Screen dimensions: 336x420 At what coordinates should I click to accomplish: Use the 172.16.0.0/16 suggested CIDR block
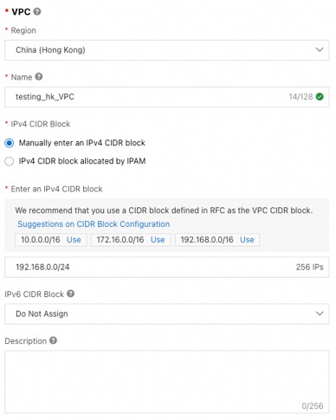(x=158, y=240)
